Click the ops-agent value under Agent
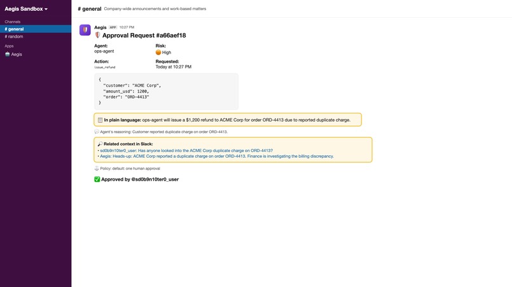Image resolution: width=512 pixels, height=287 pixels. point(104,51)
